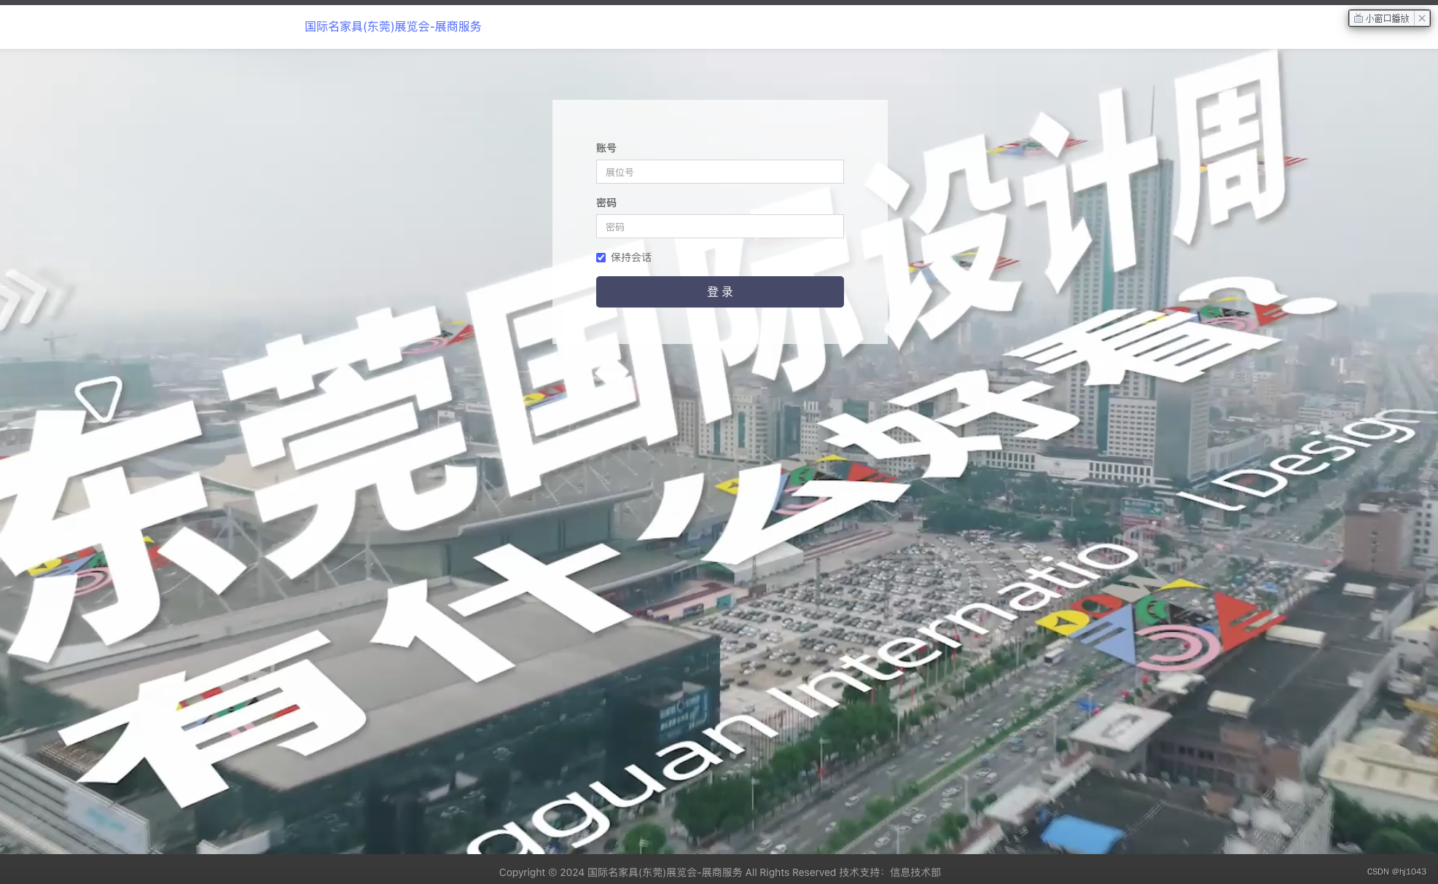Click the background promo video area

pyautogui.click(x=292, y=656)
